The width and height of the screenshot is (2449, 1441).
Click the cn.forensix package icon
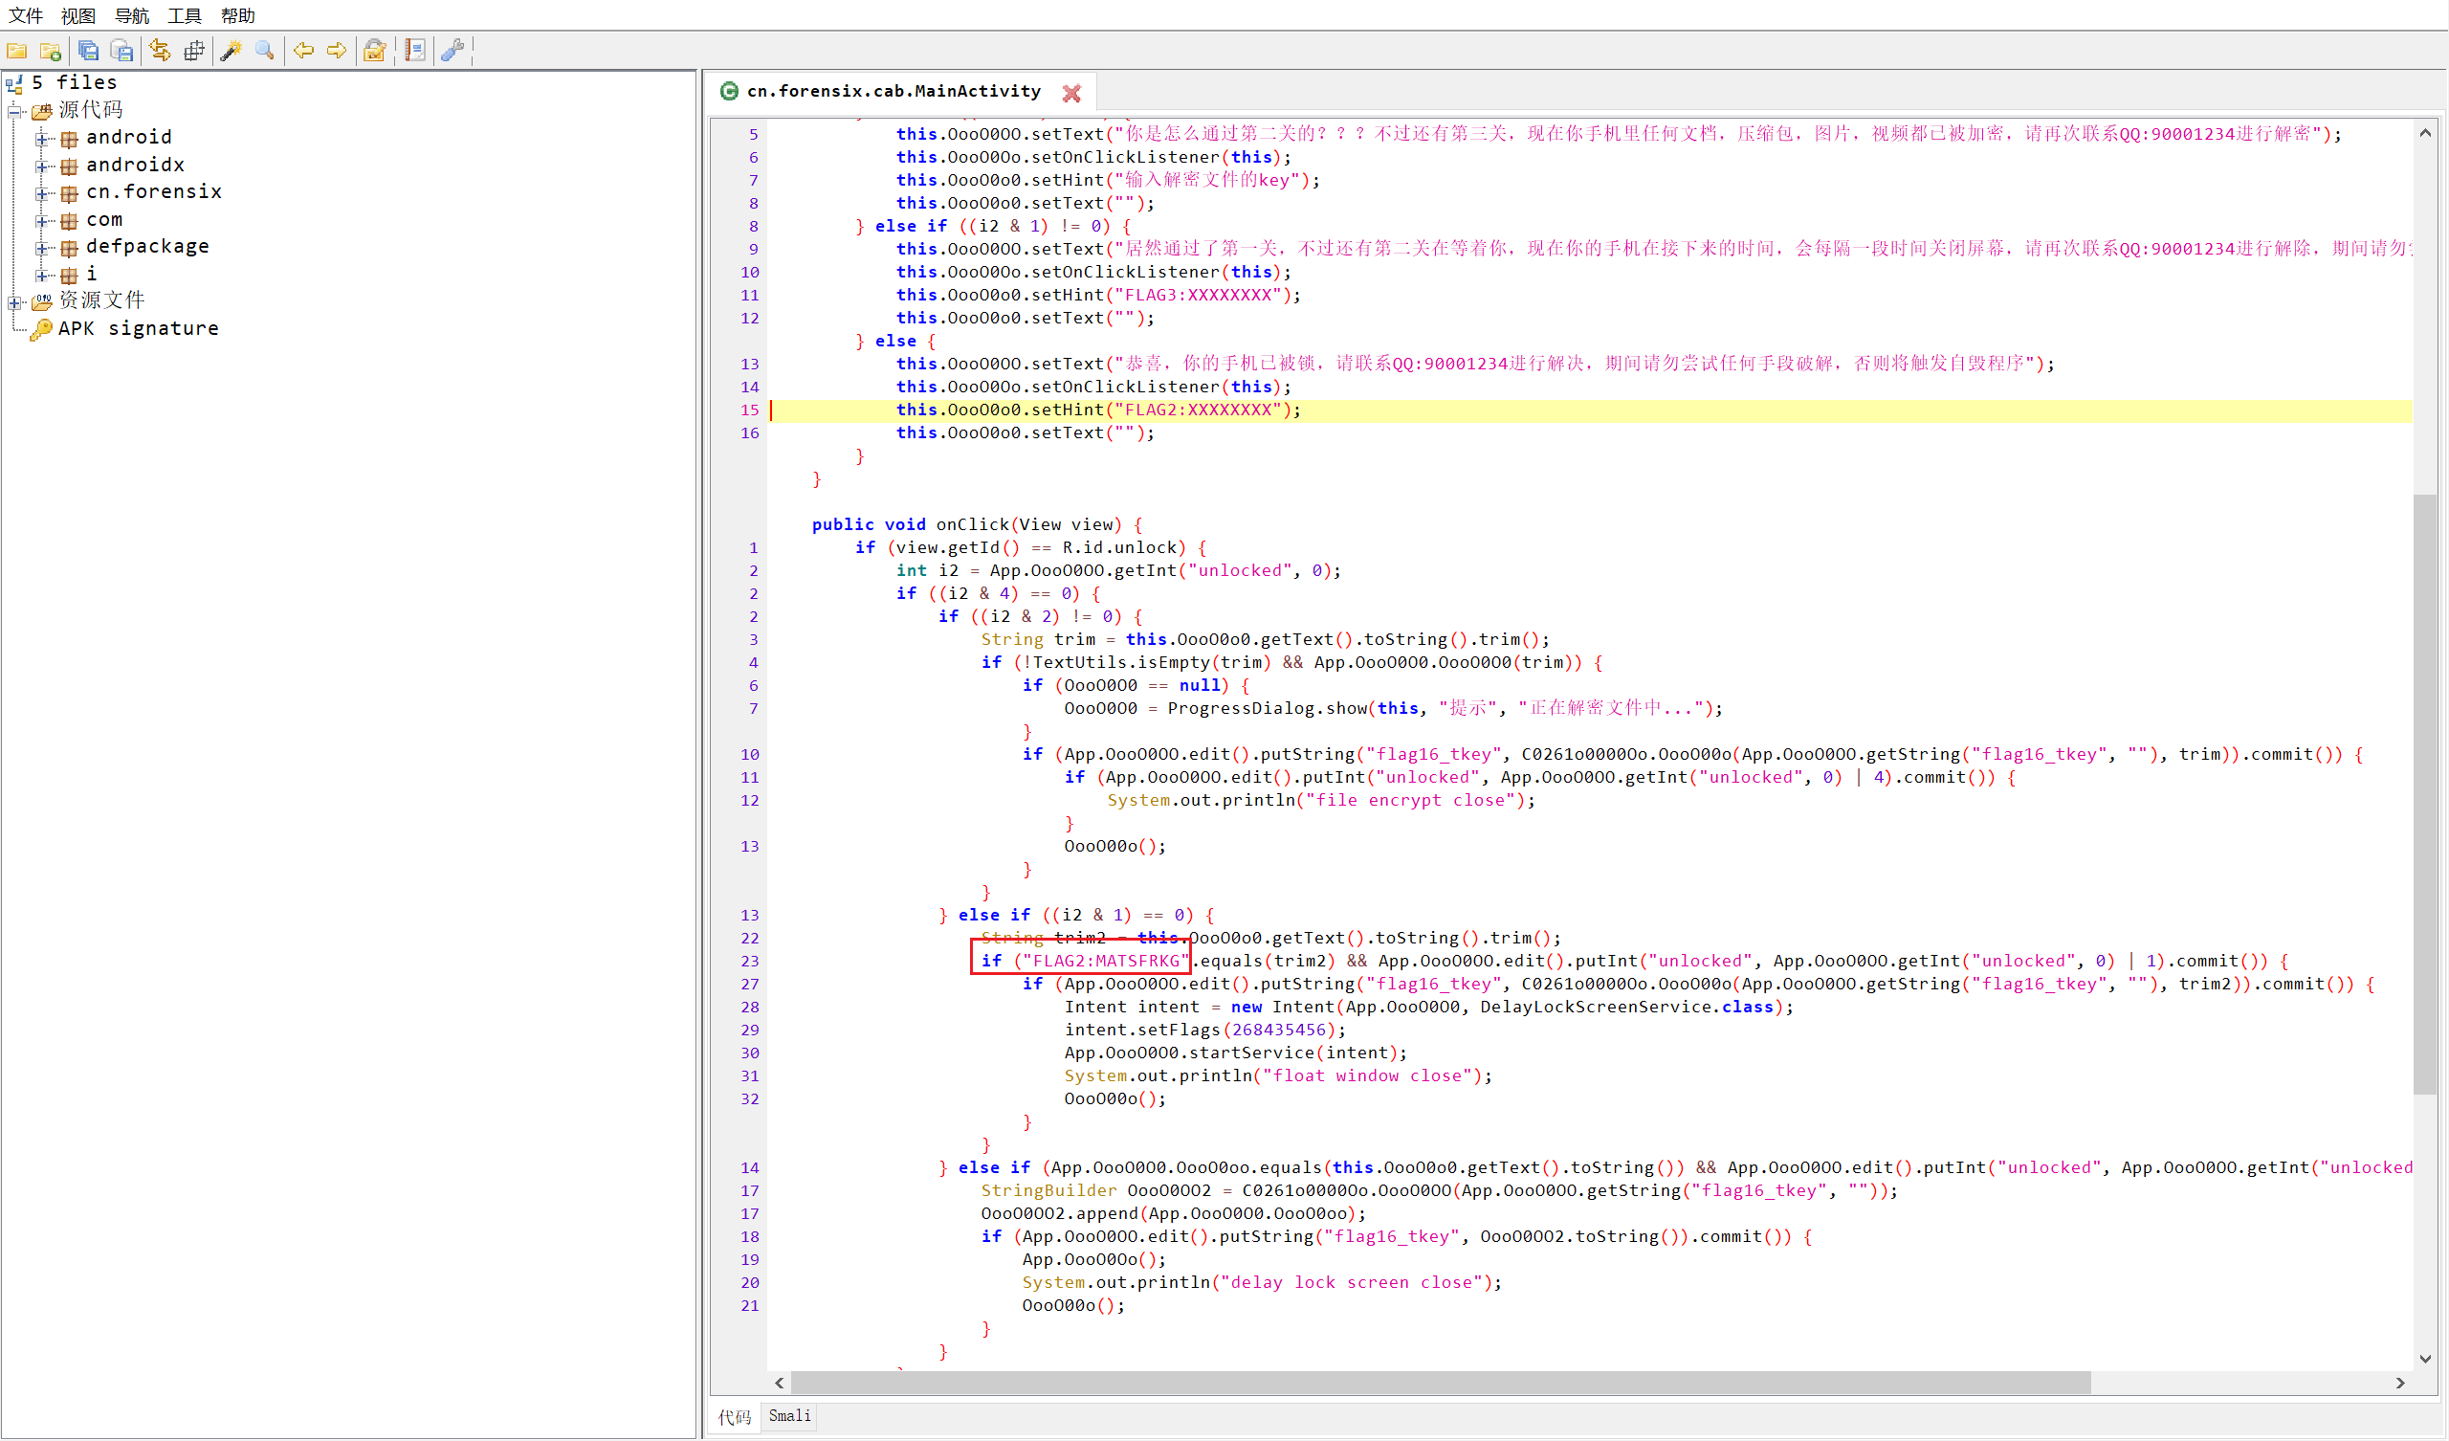click(x=69, y=192)
